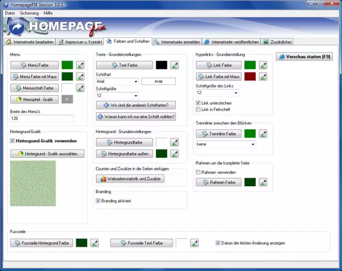342x271 pixels.
Task: Click Wo sind die anderen Schriftarten button
Action: pos(136,105)
